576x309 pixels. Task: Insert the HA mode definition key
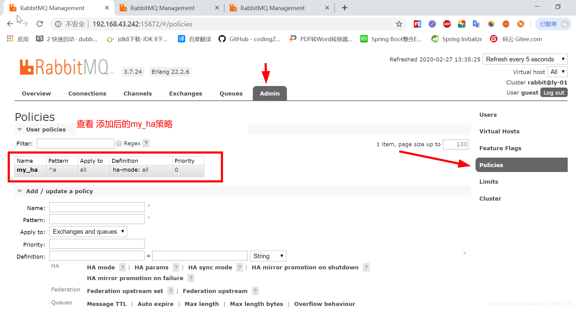click(x=101, y=267)
